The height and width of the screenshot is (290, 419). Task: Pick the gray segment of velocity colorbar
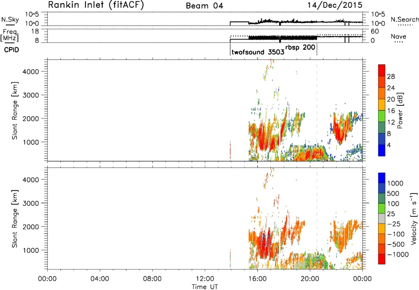[382, 218]
